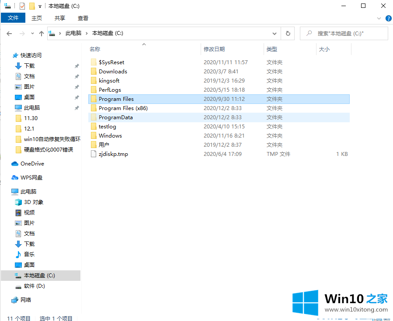Image resolution: width=393 pixels, height=321 pixels.
Task: Expand the address bar history dropdown
Action: coord(275,33)
